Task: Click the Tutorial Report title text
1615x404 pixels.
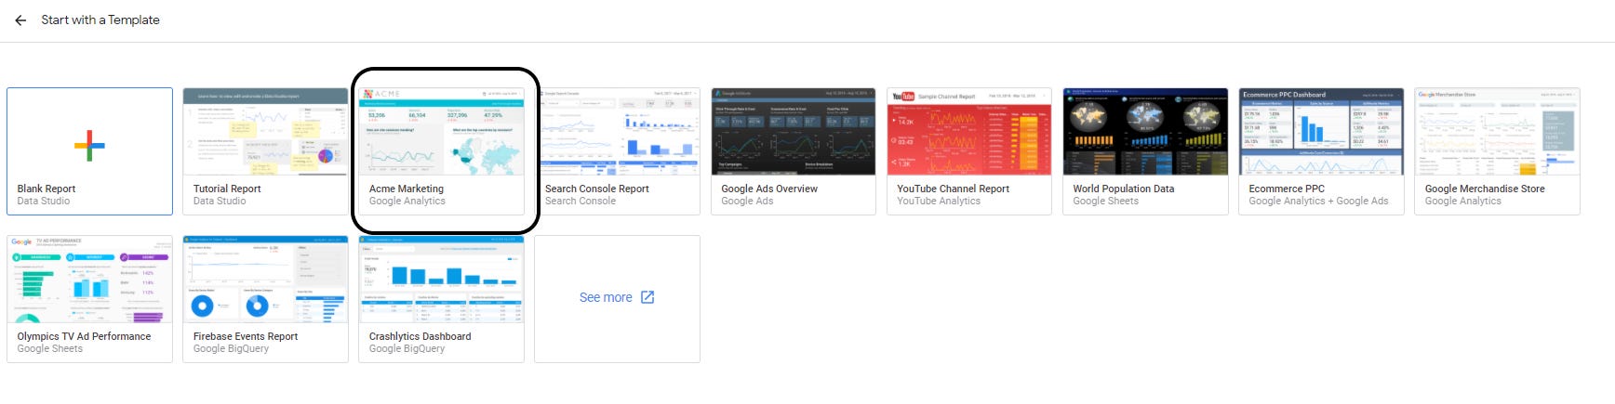Action: pyautogui.click(x=227, y=189)
